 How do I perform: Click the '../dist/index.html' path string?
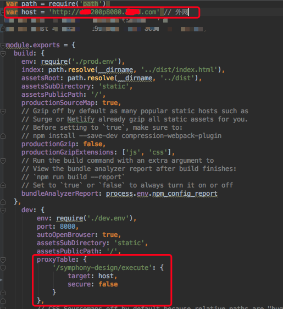pos(179,70)
